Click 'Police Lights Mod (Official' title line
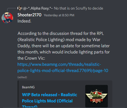The image size is (127, 108). point(47,101)
